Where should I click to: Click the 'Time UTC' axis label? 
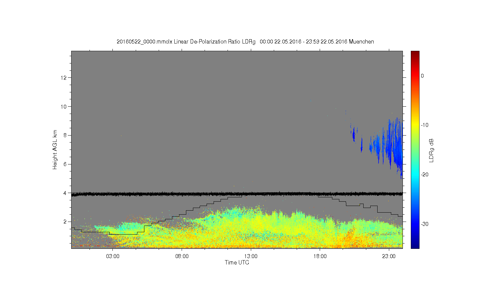click(x=237, y=262)
